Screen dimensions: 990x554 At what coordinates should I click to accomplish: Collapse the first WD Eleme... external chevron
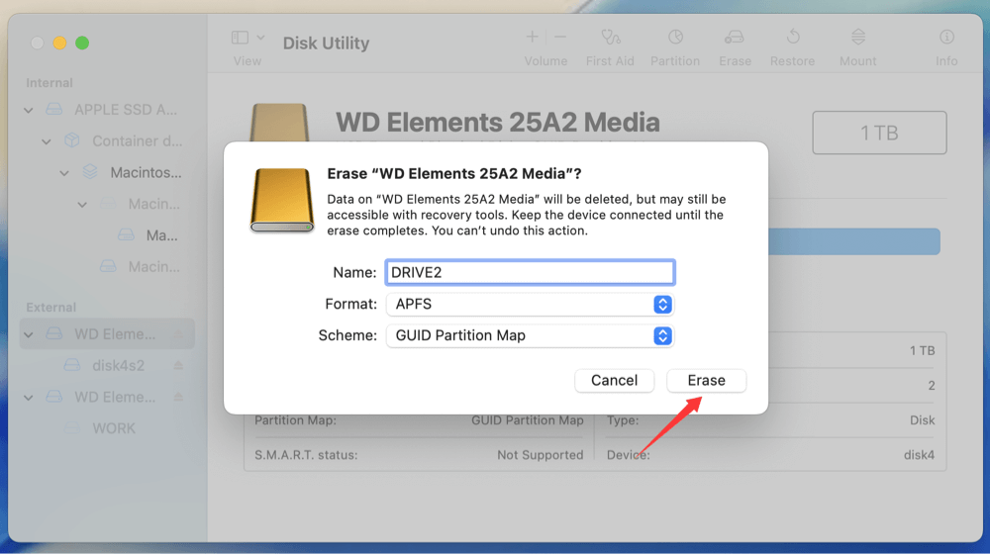(x=29, y=334)
